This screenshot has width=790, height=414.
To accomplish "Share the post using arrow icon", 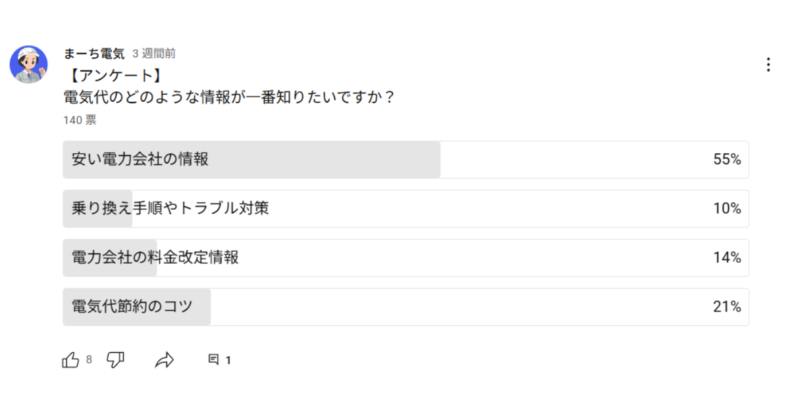I will (x=165, y=359).
